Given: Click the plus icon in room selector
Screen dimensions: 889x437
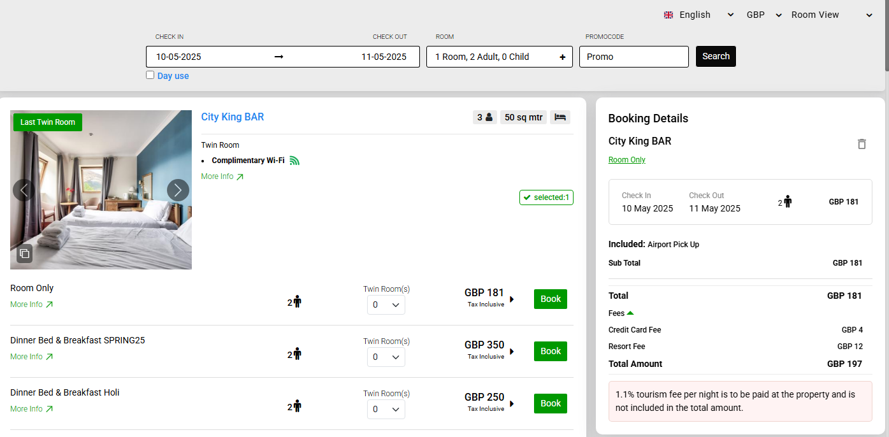Looking at the screenshot, I should coord(562,57).
